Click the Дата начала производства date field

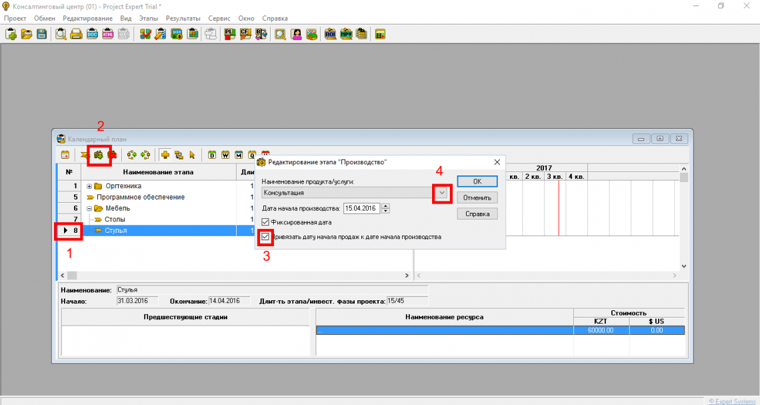point(361,208)
